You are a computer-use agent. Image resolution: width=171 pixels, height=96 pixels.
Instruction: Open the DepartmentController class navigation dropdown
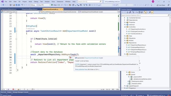pyautogui.click(x=59, y=12)
